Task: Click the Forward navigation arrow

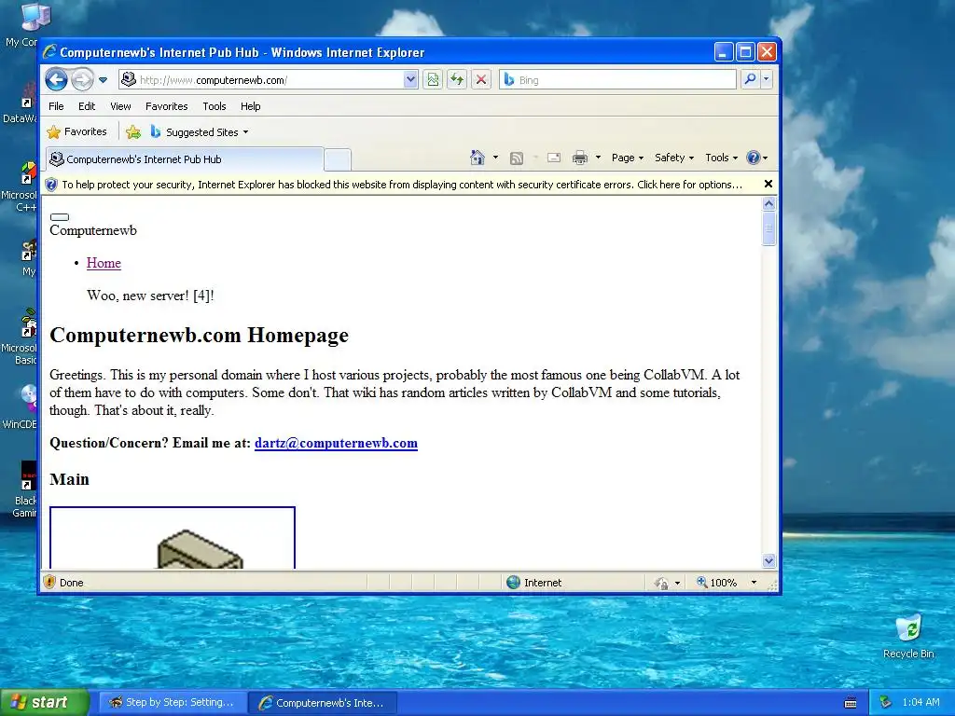Action: [82, 80]
